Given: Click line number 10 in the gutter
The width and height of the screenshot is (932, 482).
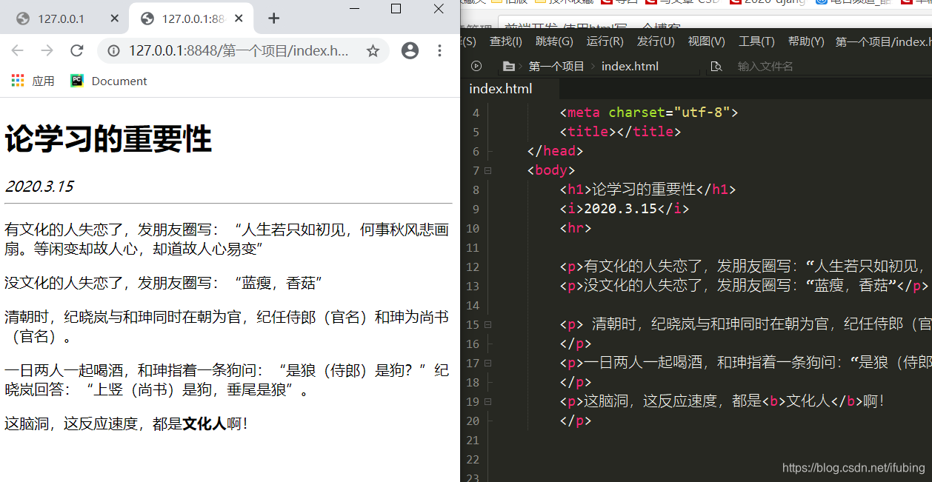Looking at the screenshot, I should [473, 228].
